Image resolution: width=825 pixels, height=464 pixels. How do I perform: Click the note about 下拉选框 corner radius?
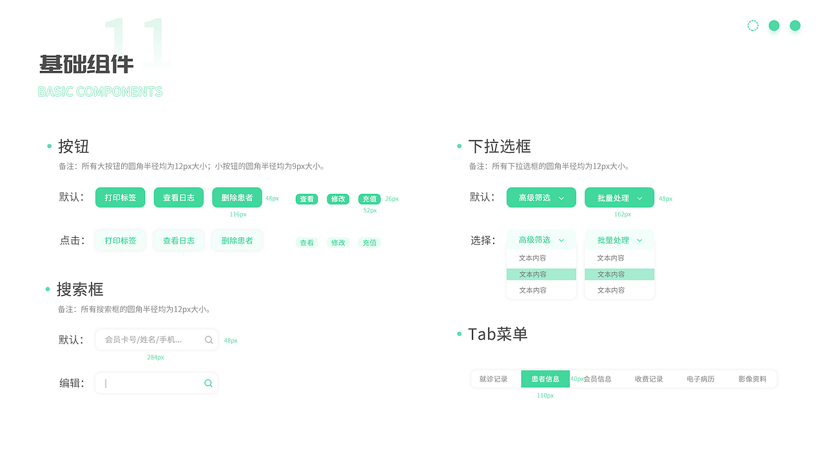pos(550,166)
